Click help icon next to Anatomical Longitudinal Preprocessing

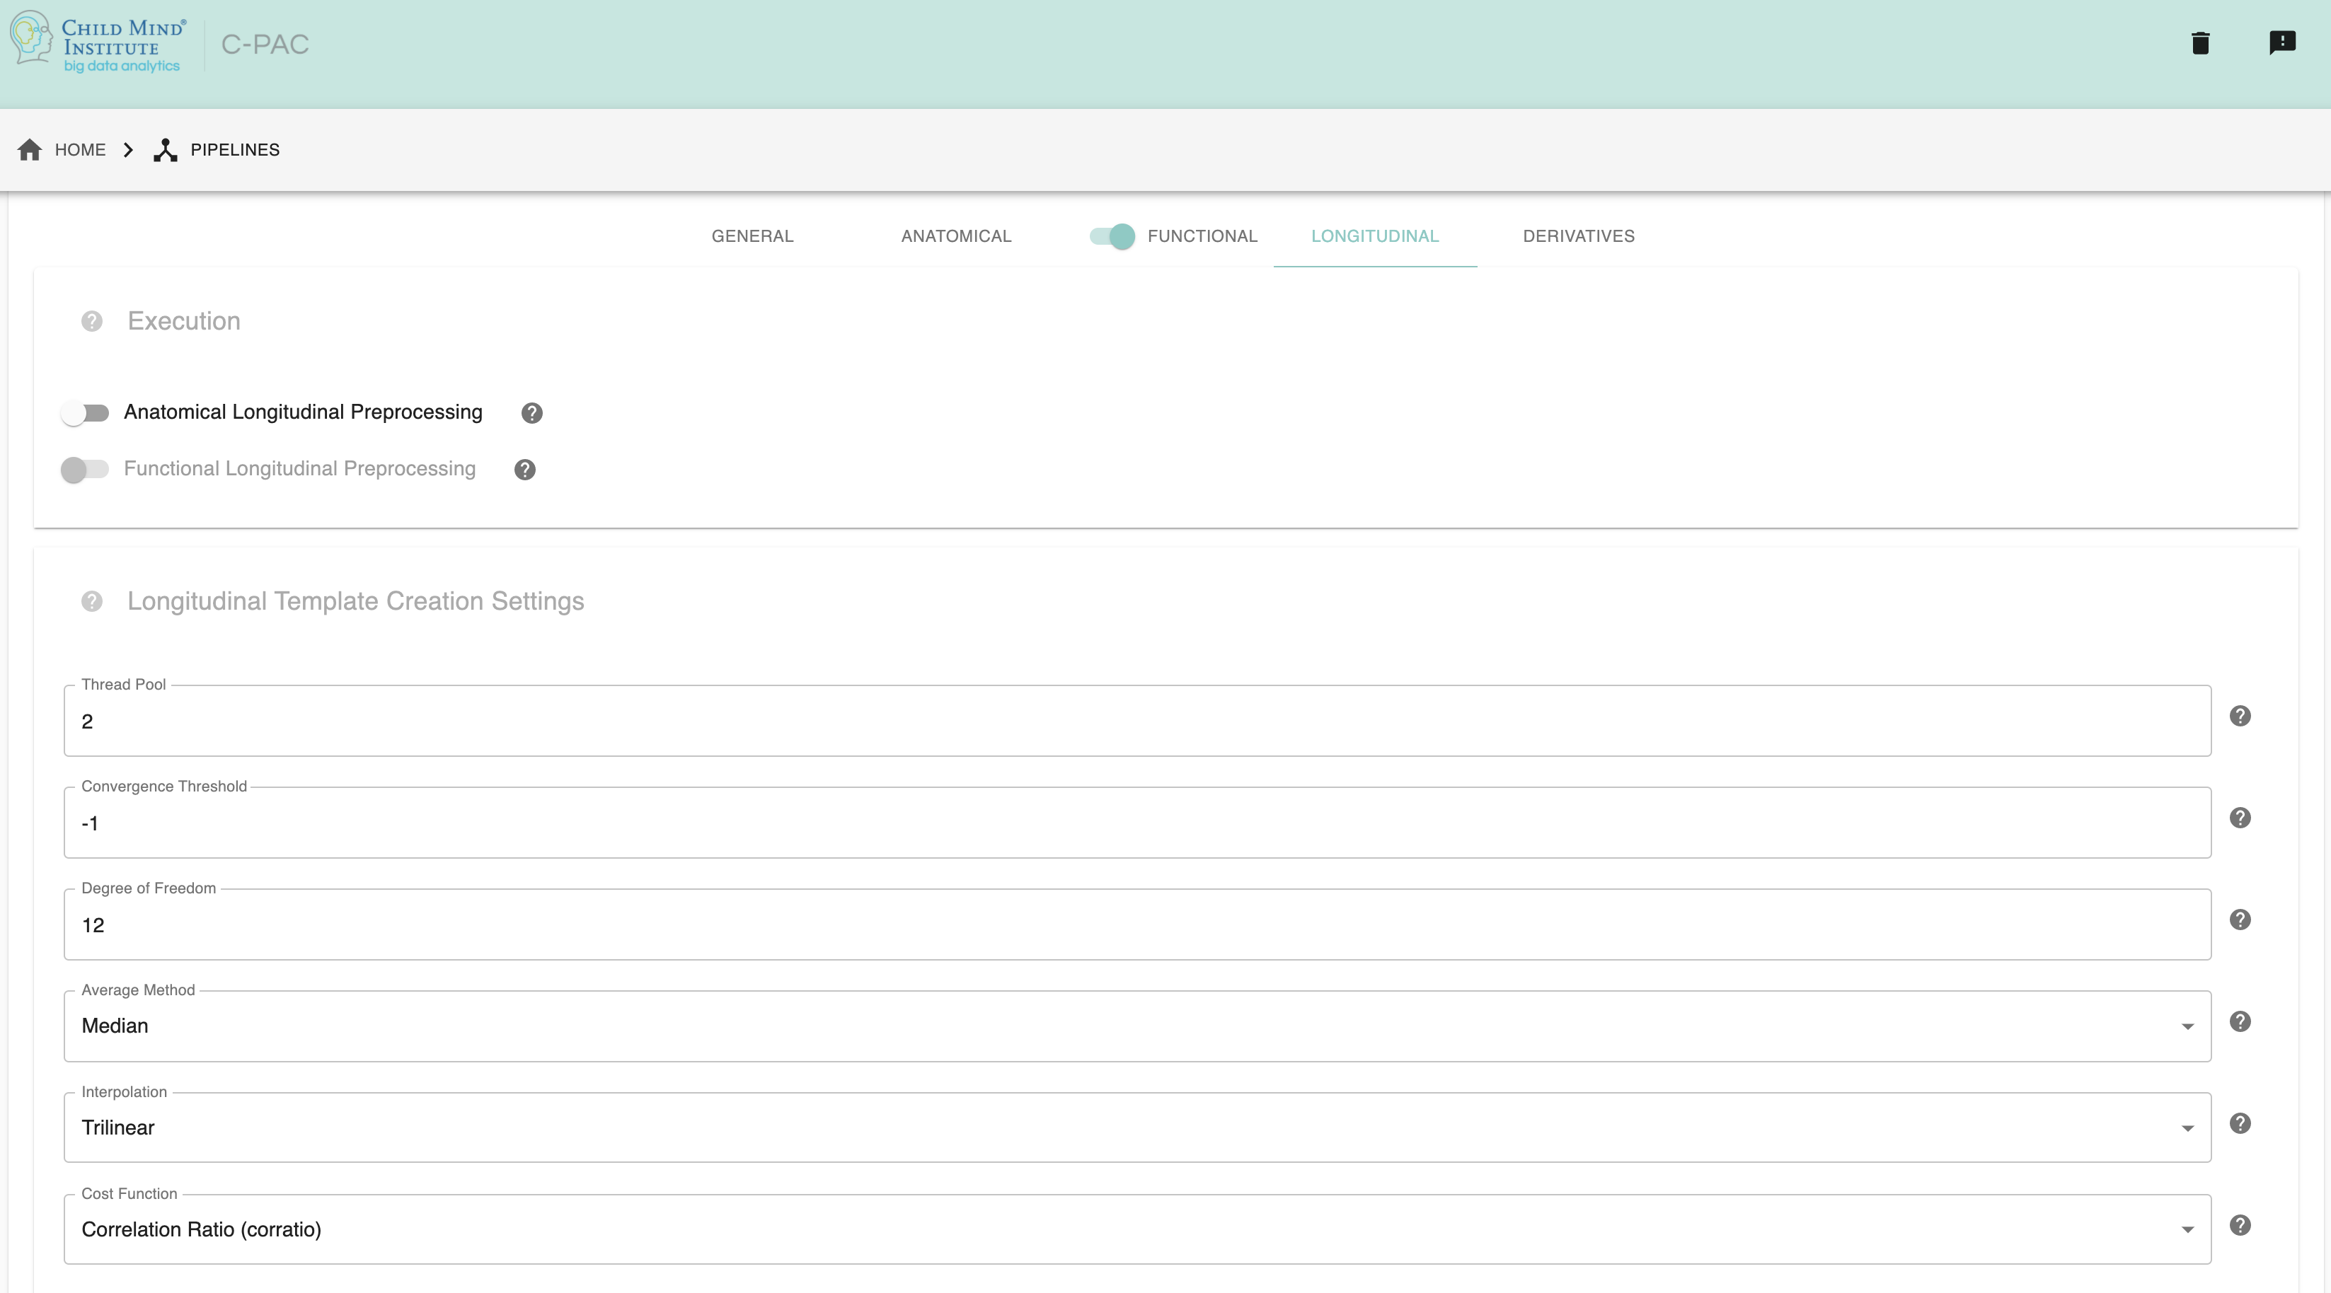click(531, 413)
